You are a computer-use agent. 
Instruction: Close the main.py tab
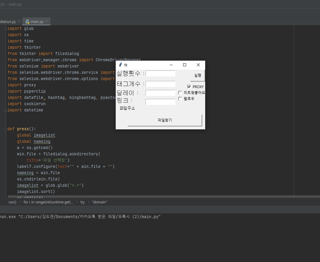(x=47, y=21)
